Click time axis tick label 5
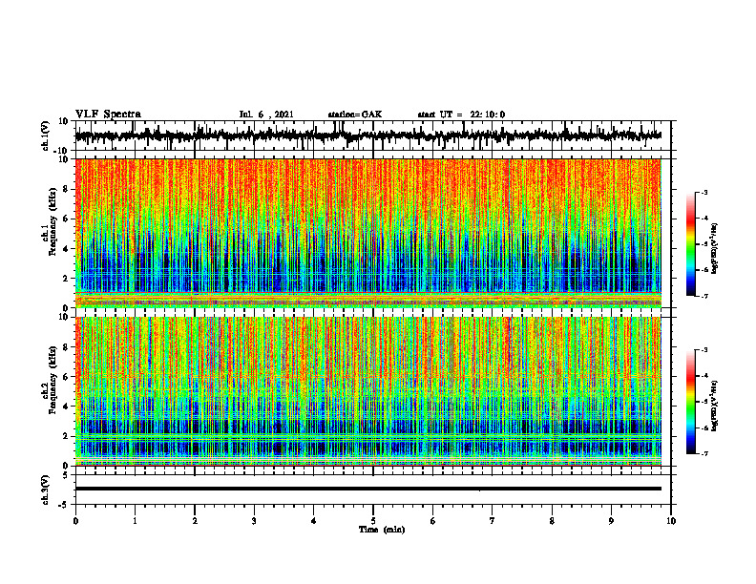The image size is (756, 584). click(373, 521)
